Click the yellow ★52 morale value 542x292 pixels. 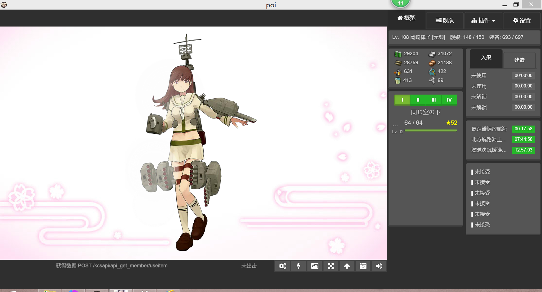click(451, 123)
